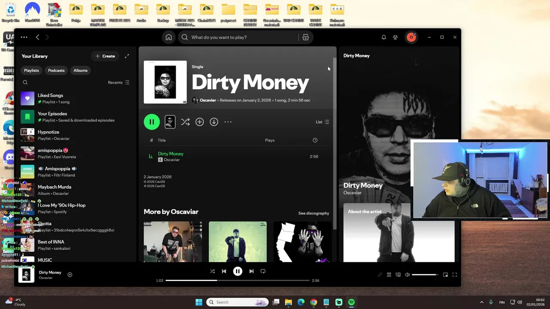
Task: Open Microsoft Edge from the taskbar
Action: click(x=301, y=302)
